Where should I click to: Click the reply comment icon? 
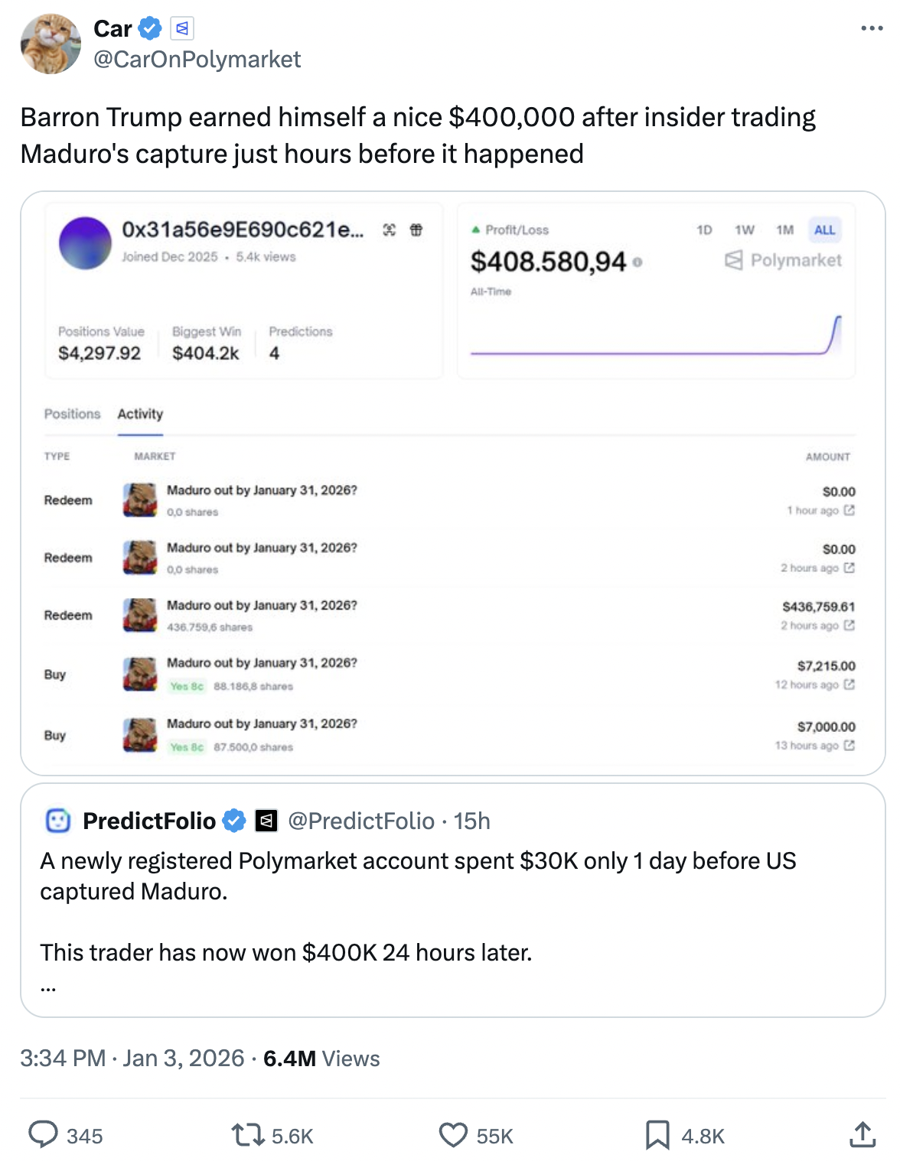[44, 1135]
